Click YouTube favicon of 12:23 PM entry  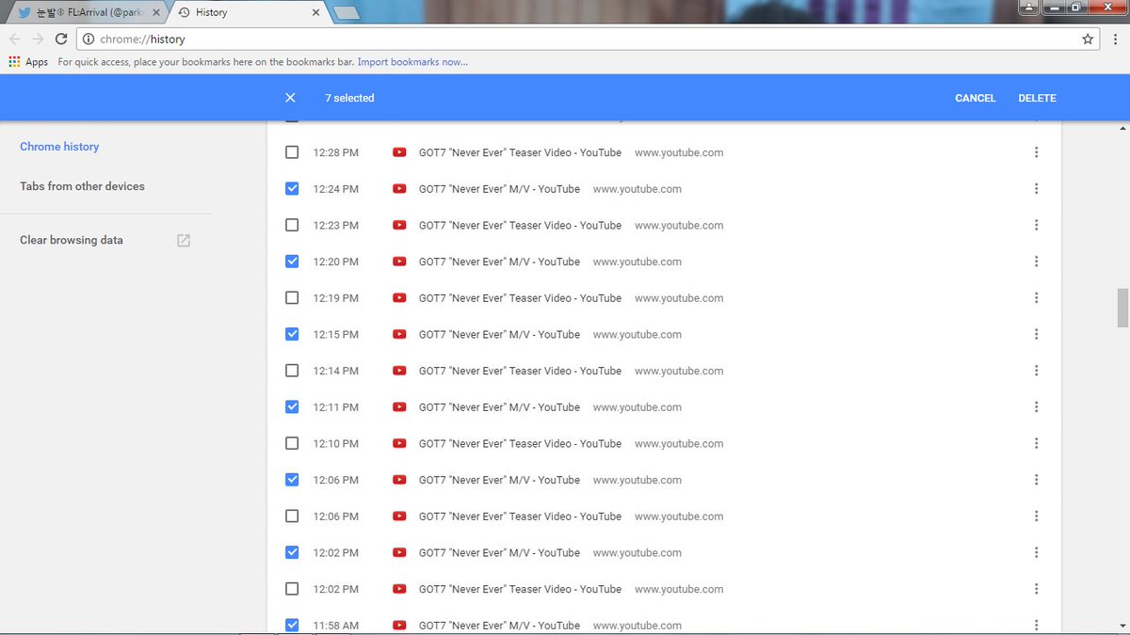(x=399, y=226)
